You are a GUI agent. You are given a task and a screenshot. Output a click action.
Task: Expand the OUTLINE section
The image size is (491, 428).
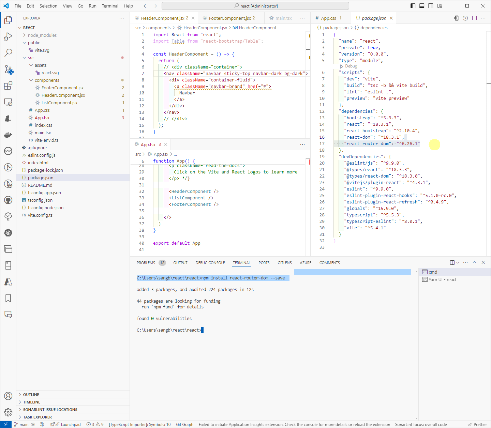point(31,395)
